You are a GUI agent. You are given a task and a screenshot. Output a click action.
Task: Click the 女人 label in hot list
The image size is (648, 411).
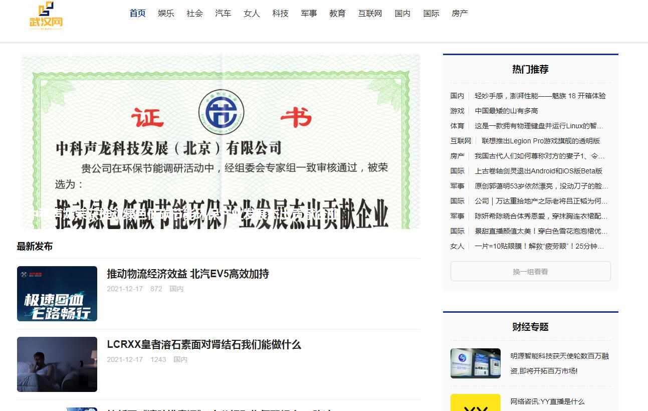457,246
